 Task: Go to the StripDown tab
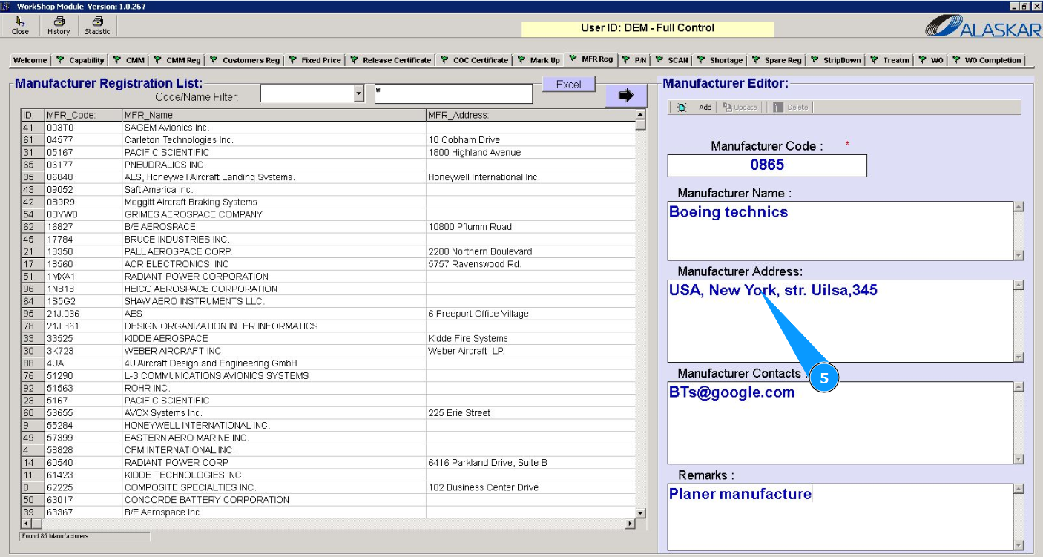tap(836, 60)
